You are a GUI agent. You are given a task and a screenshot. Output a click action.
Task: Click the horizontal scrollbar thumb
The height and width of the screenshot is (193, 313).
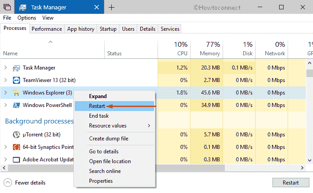click(116, 168)
